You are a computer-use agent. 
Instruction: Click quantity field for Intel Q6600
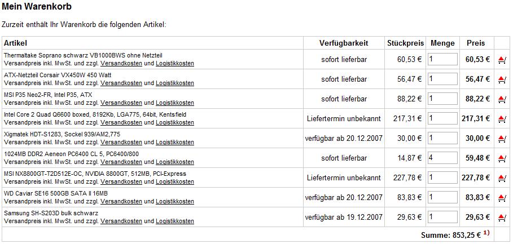click(x=442, y=118)
